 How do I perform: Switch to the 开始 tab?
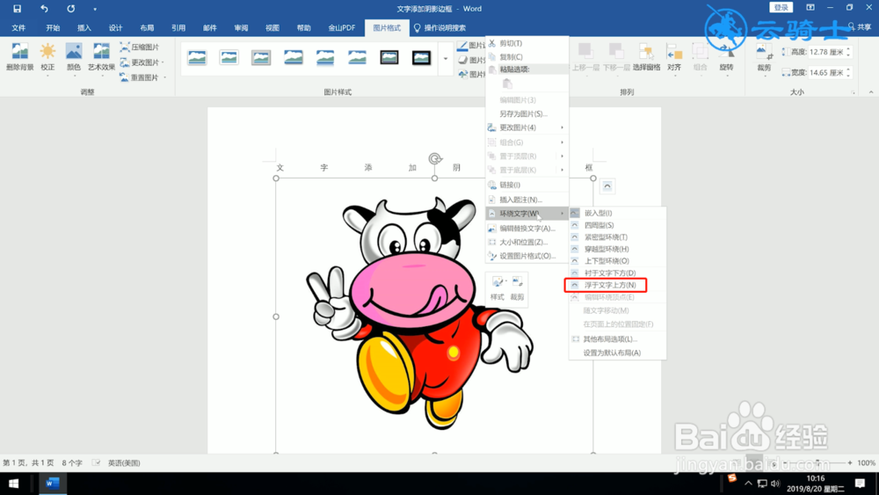(x=53, y=27)
